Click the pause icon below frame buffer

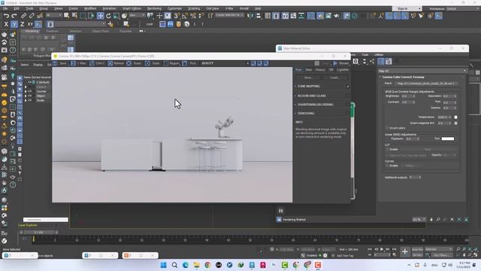[x=280, y=211]
